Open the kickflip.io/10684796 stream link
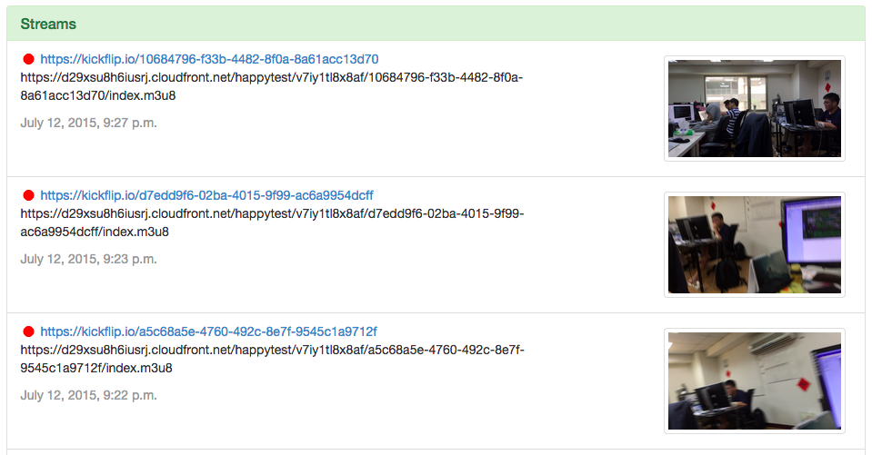Viewport: 872px width, 455px height. click(209, 60)
